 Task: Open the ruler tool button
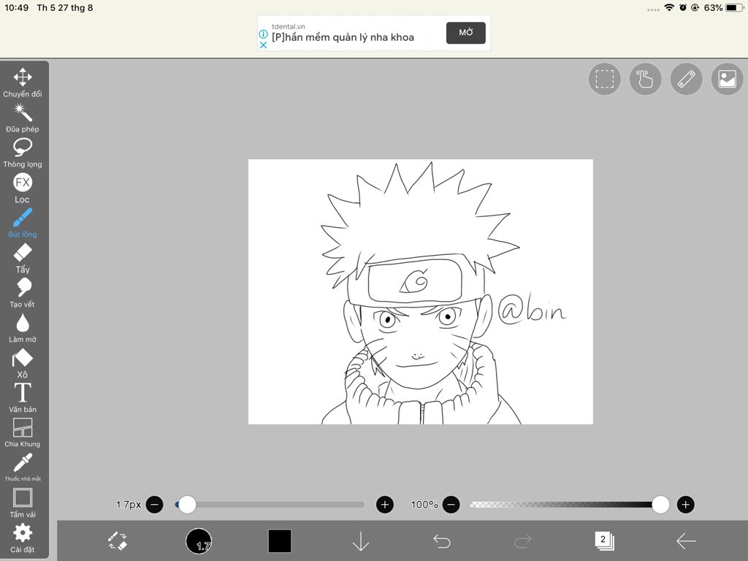686,79
